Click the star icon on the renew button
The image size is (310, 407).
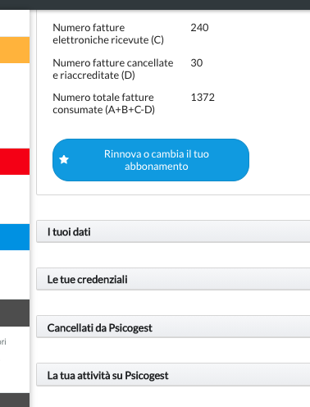coord(64,159)
